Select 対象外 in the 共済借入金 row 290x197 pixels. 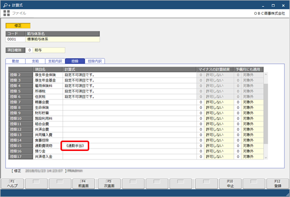[252, 156]
